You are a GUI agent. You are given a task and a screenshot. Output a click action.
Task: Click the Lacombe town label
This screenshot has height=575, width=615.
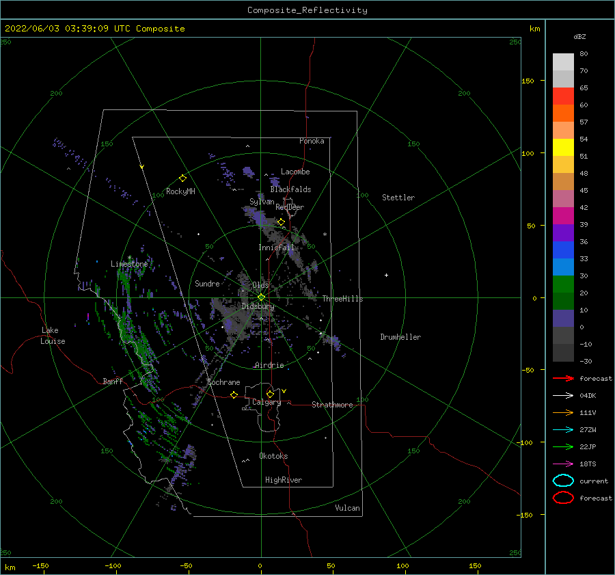click(x=295, y=172)
